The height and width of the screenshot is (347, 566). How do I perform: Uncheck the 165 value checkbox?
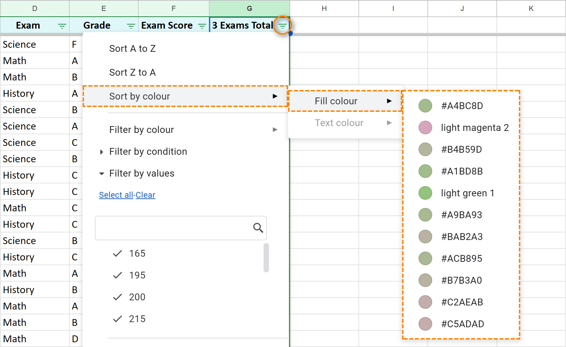(117, 253)
